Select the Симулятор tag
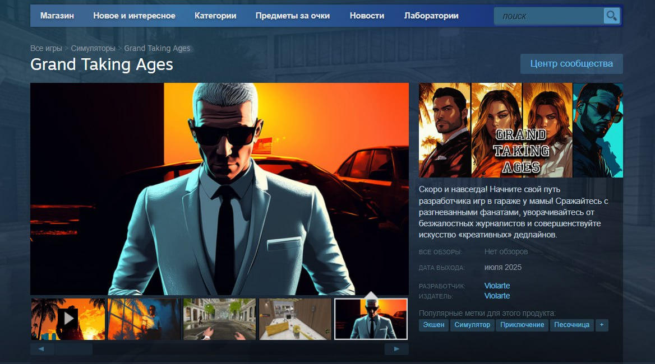Viewport: 655px width, 364px height. 472,325
